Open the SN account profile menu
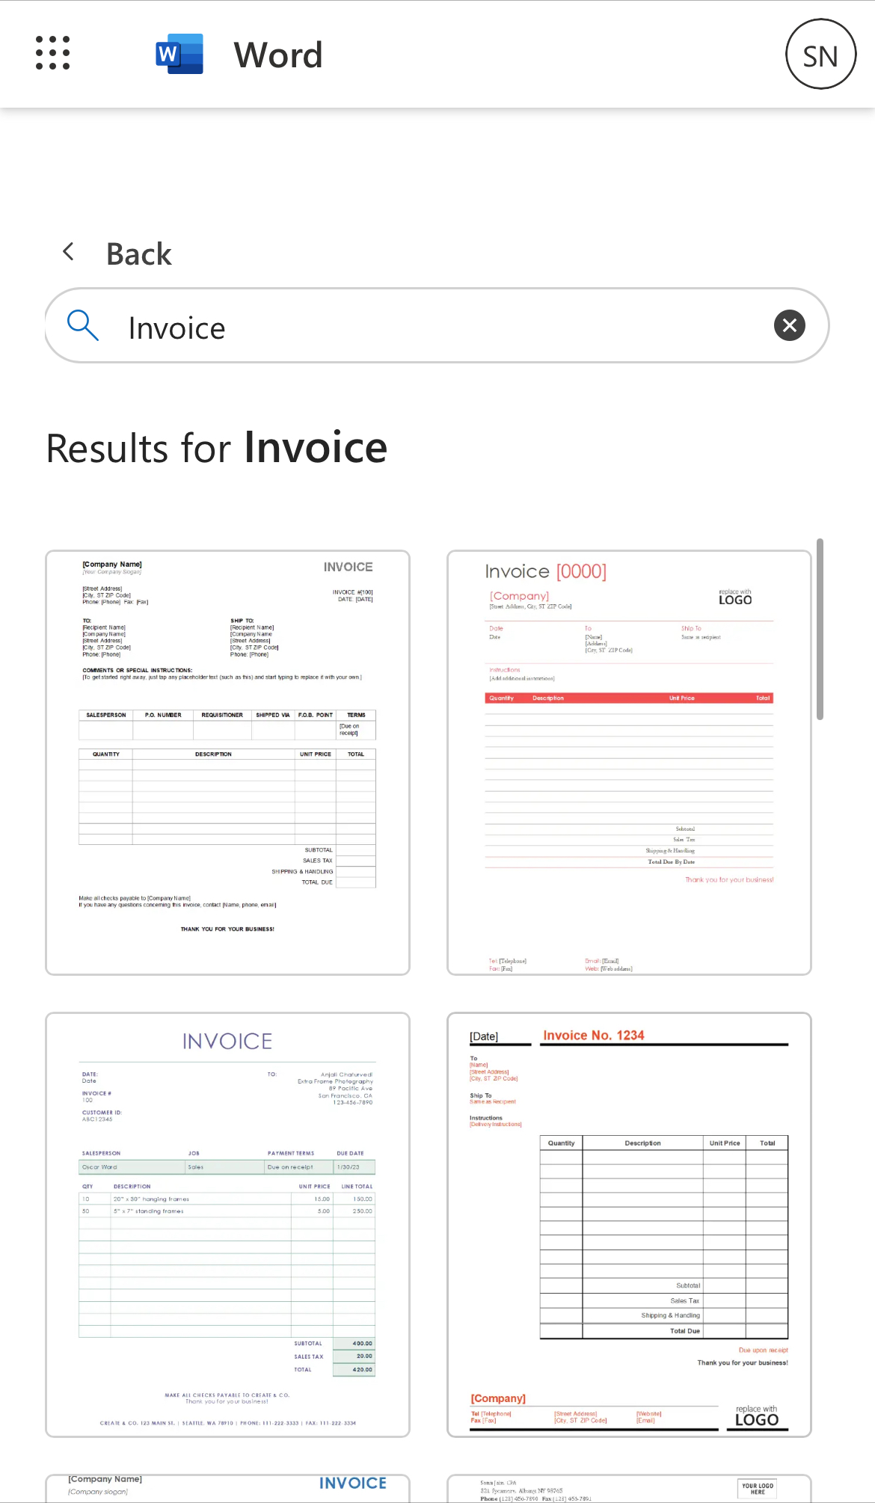The height and width of the screenshot is (1503, 875). click(x=820, y=54)
